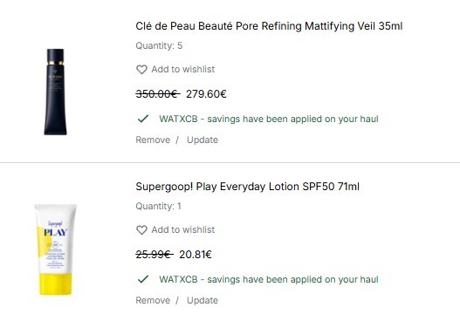Click green checkmark beside Clé de Peau promo code
The height and width of the screenshot is (314, 460).
tap(143, 119)
